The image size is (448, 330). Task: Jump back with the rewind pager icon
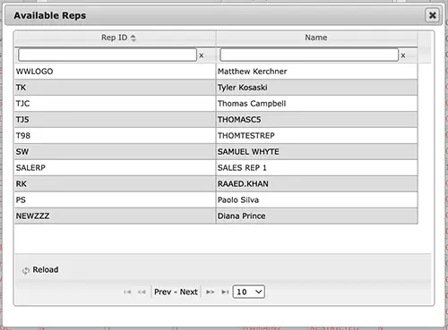point(142,292)
